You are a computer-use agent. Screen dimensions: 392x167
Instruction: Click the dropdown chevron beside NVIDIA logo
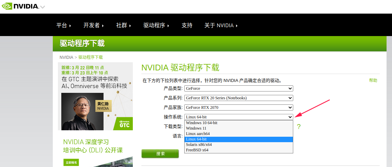click(x=43, y=7)
